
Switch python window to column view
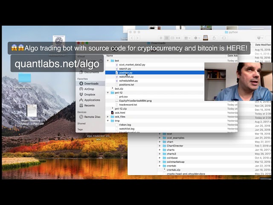[x=172, y=38]
